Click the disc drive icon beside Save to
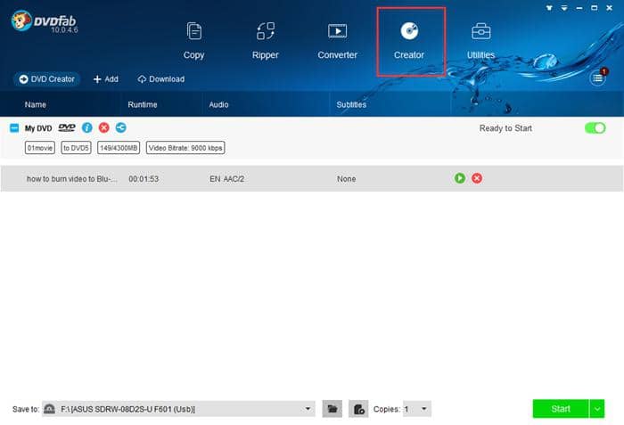The image size is (624, 425). click(49, 409)
